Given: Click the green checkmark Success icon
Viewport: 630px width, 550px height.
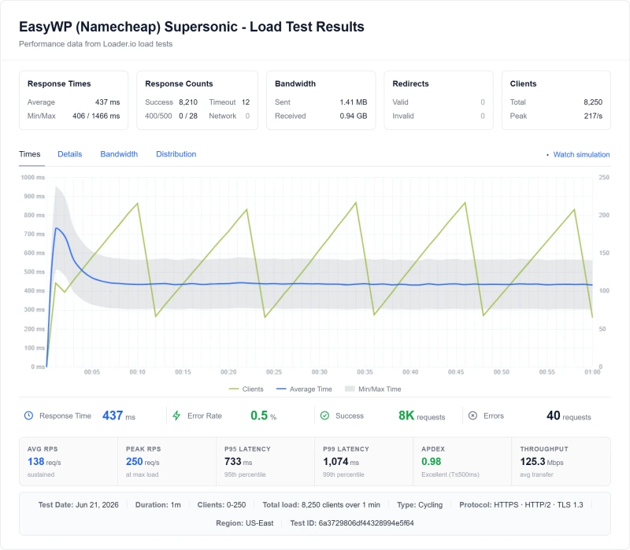Looking at the screenshot, I should click(324, 415).
